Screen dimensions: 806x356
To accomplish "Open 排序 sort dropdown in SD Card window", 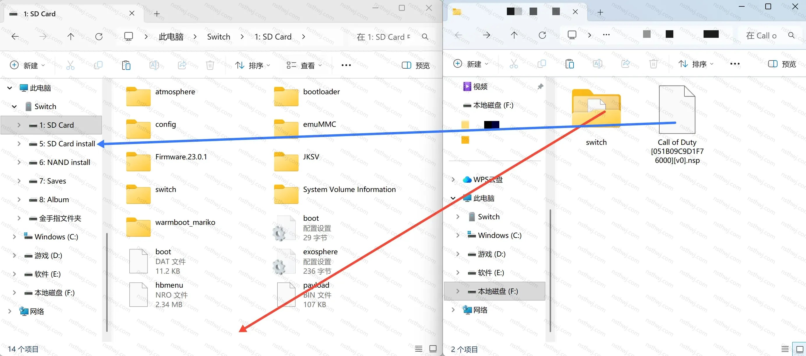I will [253, 65].
